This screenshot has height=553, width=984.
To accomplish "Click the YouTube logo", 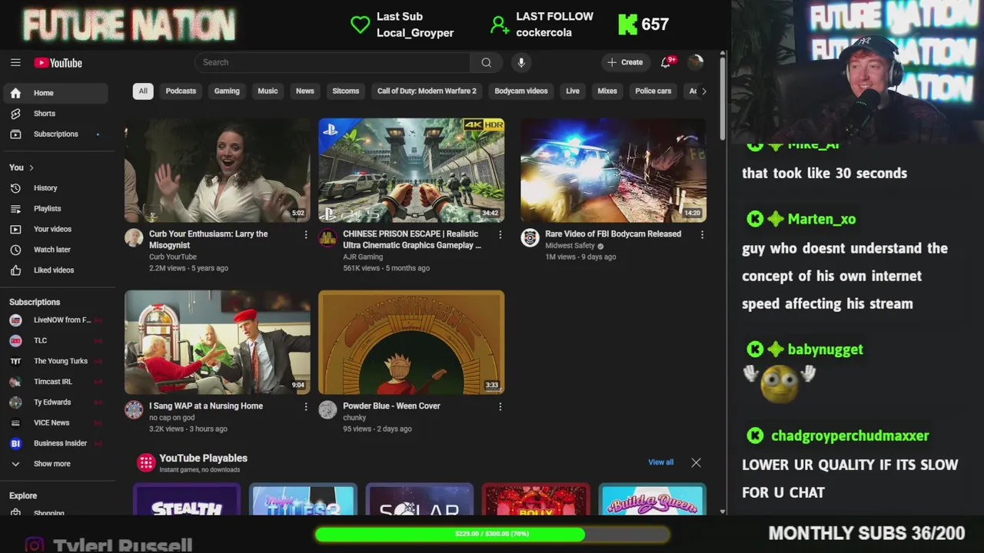I will click(x=58, y=63).
